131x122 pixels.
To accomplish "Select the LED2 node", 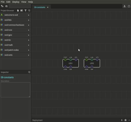I will pyautogui.click(x=92, y=63).
